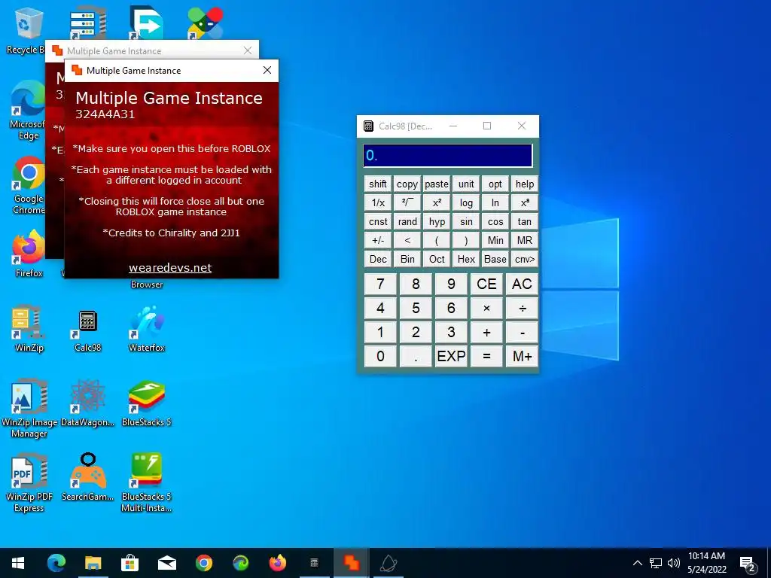Open Mail from the taskbar

click(166, 563)
